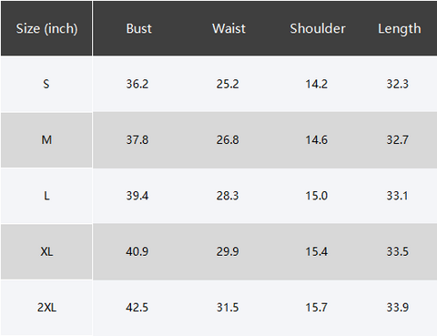Image resolution: width=437 pixels, height=336 pixels.
Task: Select the Bust column header
Action: coord(138,28)
